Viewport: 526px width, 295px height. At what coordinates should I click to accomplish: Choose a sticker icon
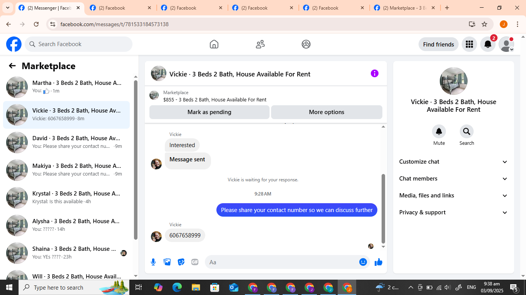(x=181, y=262)
